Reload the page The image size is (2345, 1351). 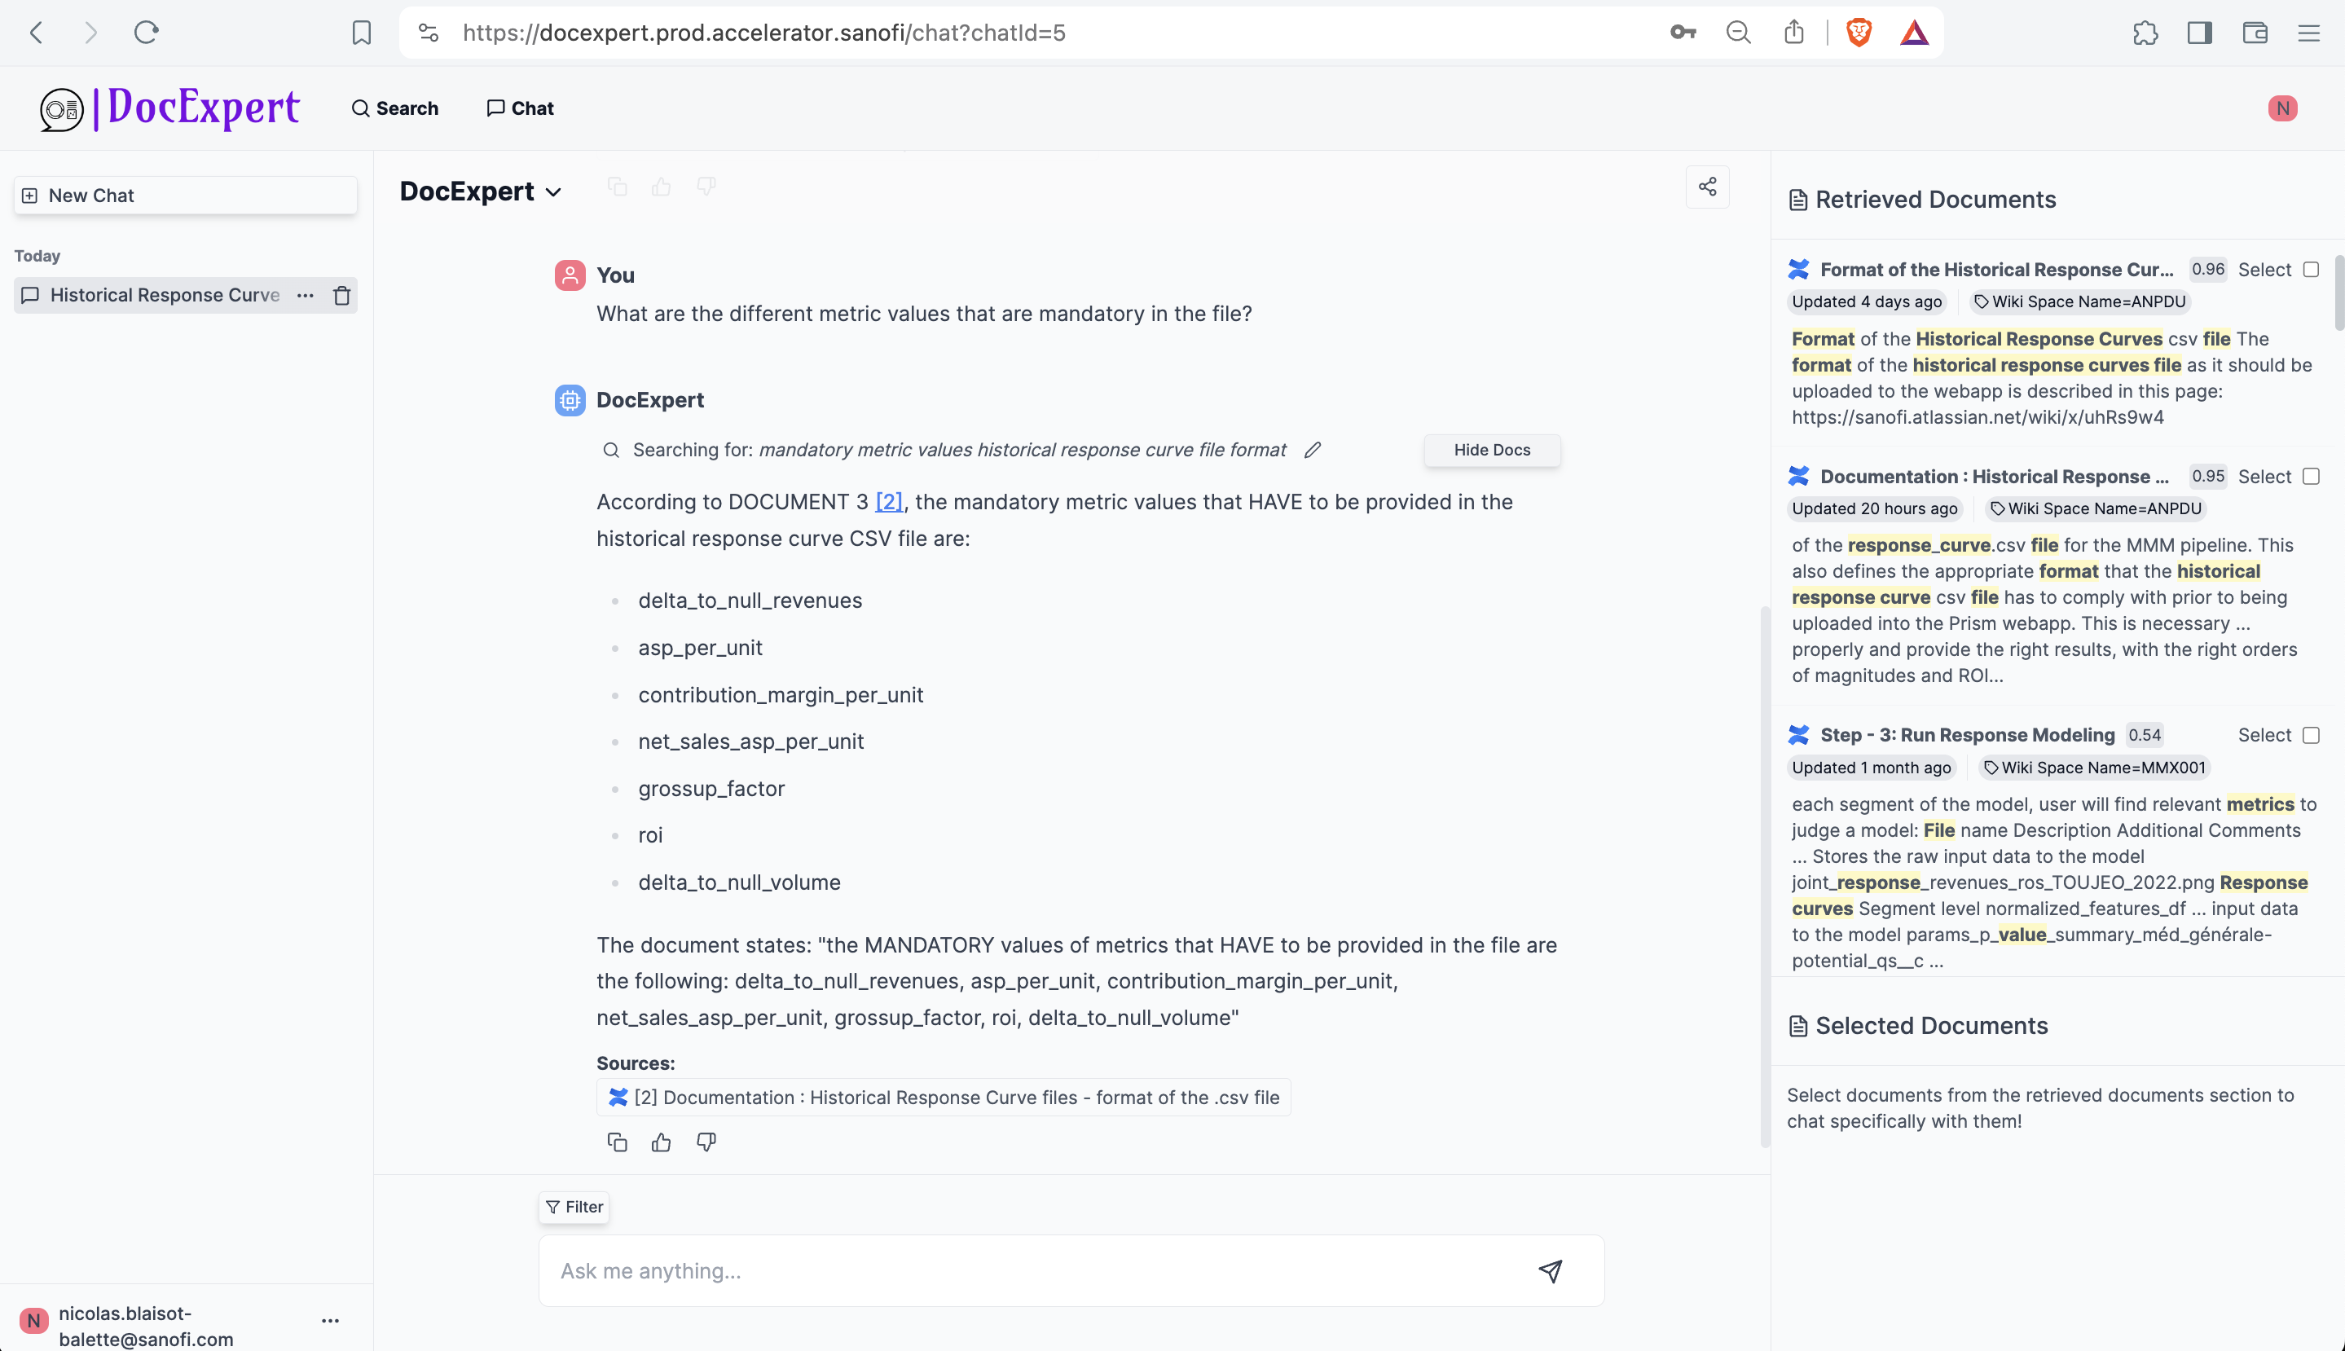click(x=147, y=33)
